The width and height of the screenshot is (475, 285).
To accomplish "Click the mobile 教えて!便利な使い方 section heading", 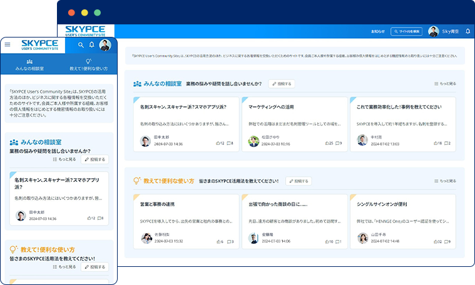I will (x=48, y=249).
